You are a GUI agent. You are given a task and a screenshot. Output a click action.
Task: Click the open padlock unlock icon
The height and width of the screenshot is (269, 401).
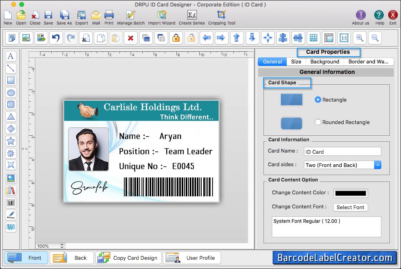191,38
